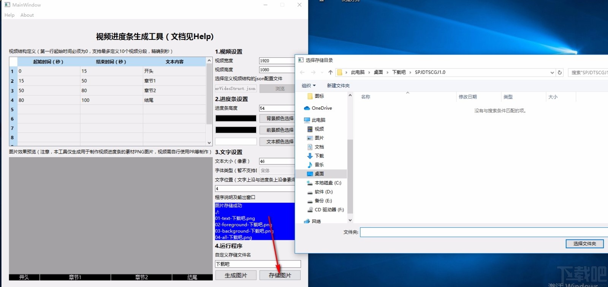This screenshot has height=287, width=608.
Task: Click 前景颜色选择 button
Action: 277,130
